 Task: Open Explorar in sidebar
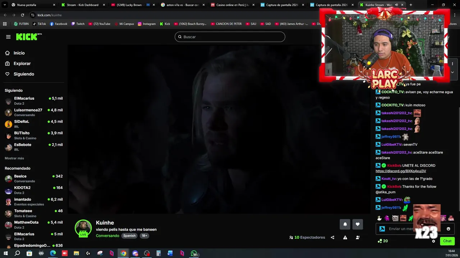(x=22, y=63)
